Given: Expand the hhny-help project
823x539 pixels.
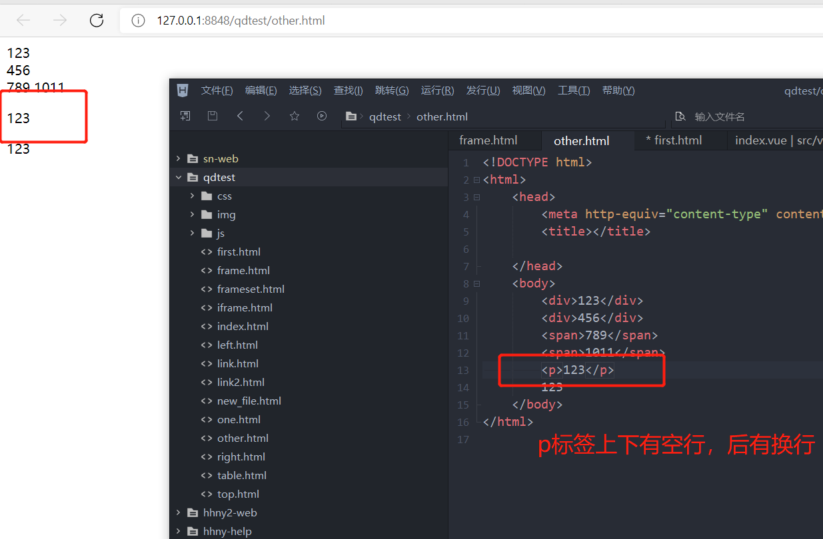Looking at the screenshot, I should click(179, 531).
